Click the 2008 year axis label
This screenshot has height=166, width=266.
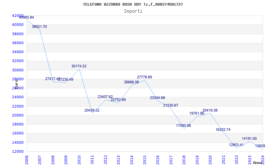[53, 160]
